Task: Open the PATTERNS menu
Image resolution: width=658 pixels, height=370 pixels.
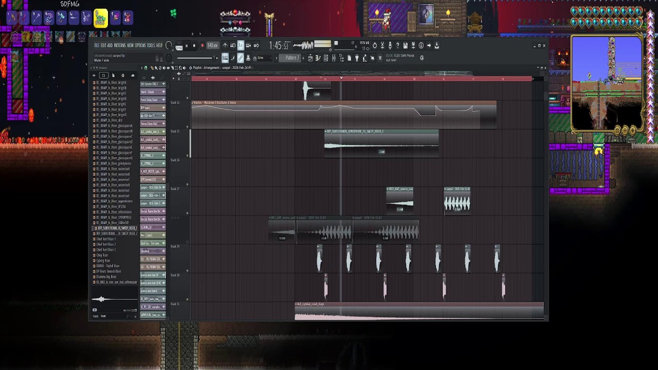Action: tap(120, 45)
